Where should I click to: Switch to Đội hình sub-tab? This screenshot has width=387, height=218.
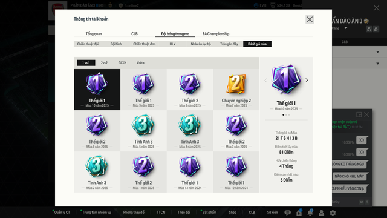point(116,44)
